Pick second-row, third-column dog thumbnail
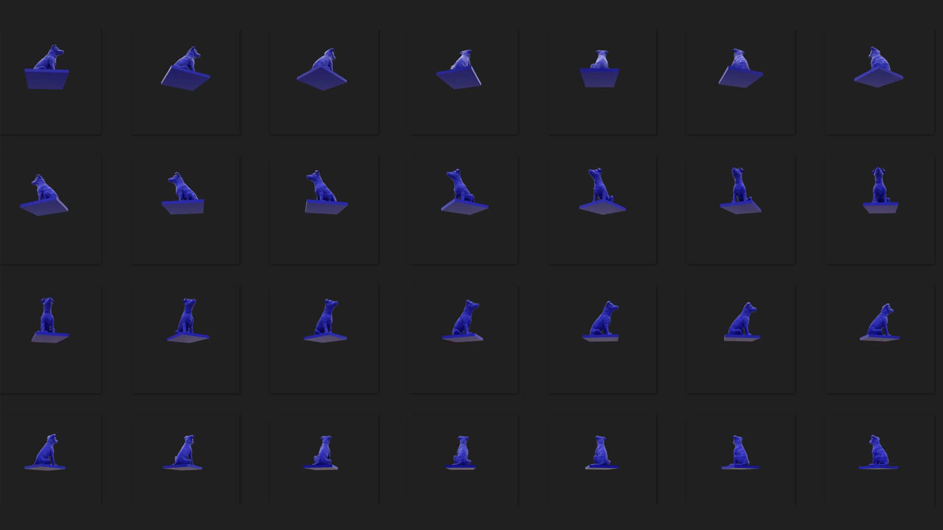This screenshot has height=530, width=943. point(324,210)
